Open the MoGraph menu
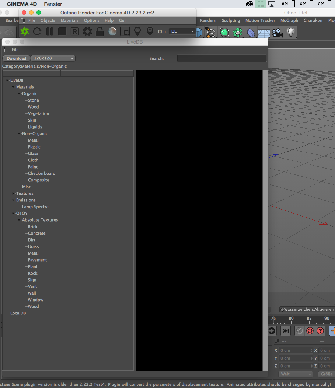Image resolution: width=335 pixels, height=388 pixels. (289, 21)
